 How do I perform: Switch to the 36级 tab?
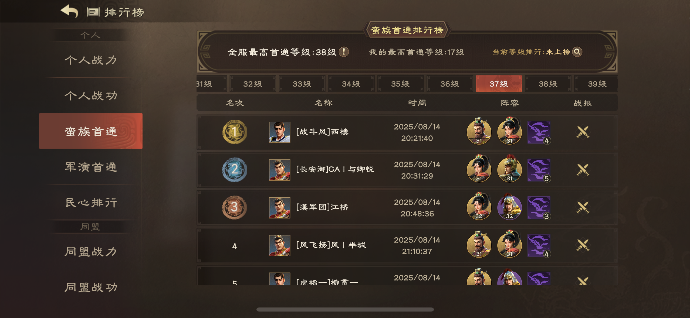tap(449, 84)
